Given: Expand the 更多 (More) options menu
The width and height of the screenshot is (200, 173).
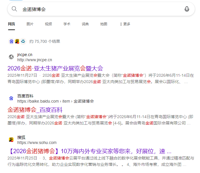Looking at the screenshot, I should pos(125,24).
